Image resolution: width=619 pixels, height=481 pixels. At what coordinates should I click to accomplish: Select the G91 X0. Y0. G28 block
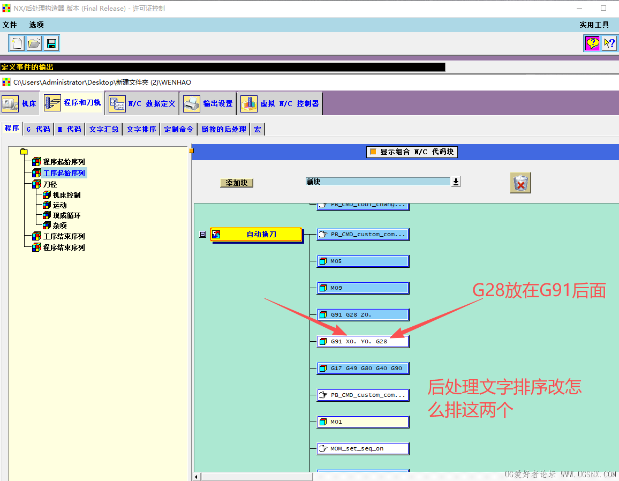(363, 342)
